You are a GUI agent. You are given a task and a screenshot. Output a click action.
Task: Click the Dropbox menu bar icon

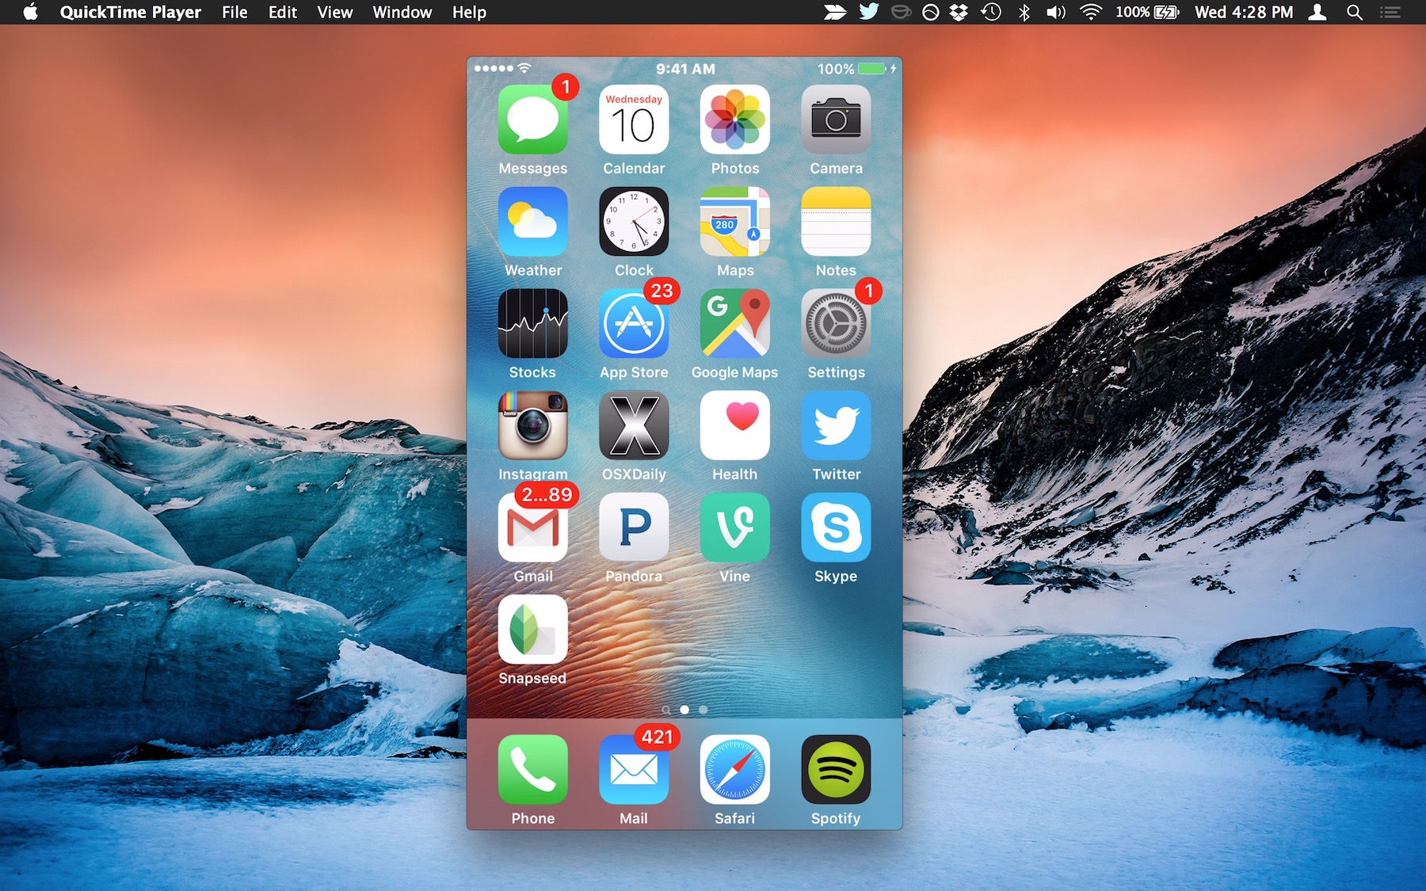tap(959, 12)
